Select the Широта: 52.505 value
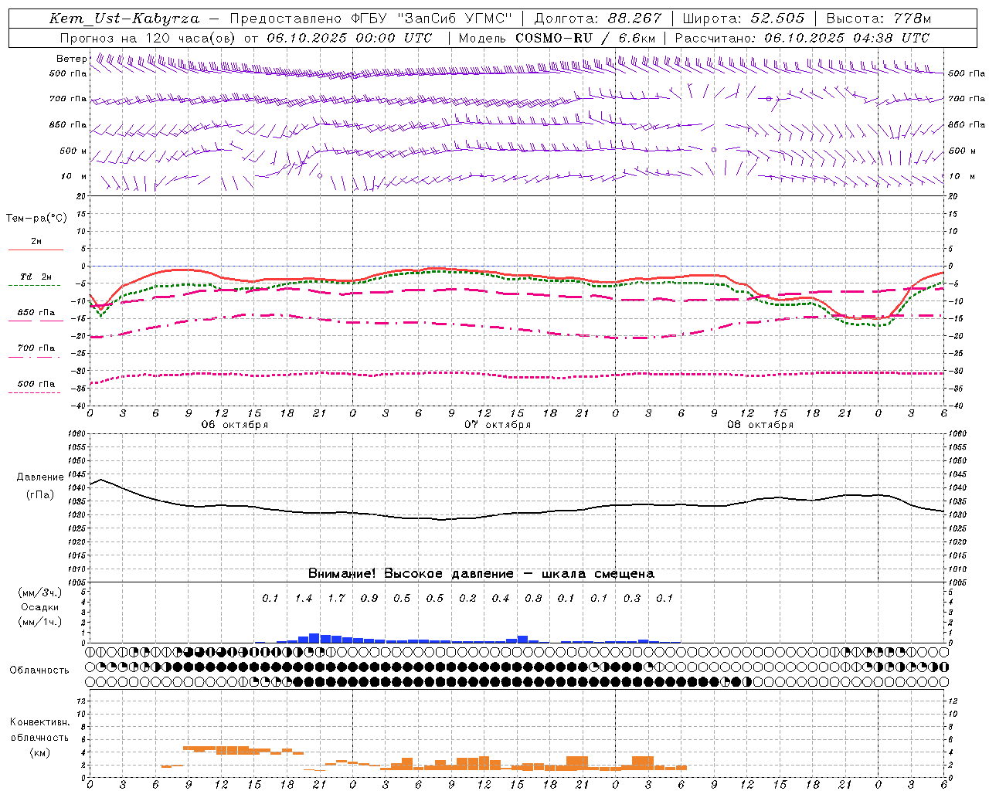The height and width of the screenshot is (791, 989). 743,19
